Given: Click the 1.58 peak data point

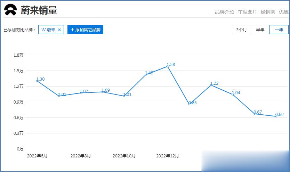Looking at the screenshot, I should point(168,66).
